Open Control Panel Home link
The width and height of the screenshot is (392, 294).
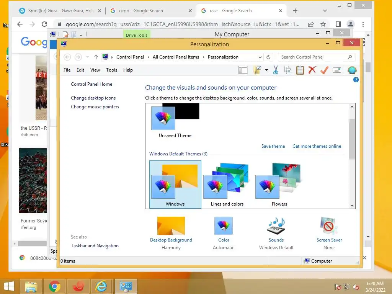[91, 84]
